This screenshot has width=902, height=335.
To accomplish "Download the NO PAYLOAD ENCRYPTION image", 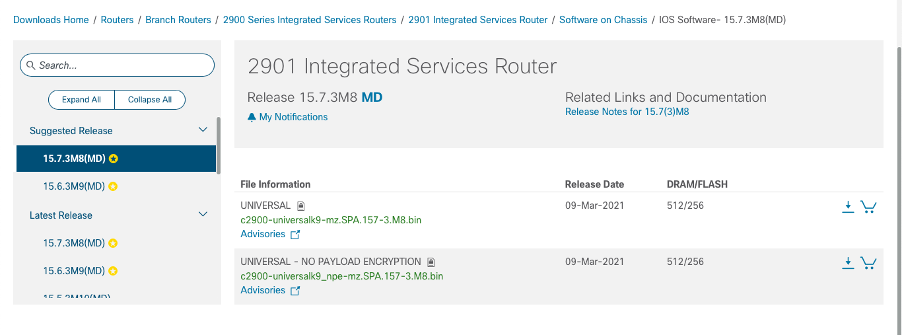I will point(849,263).
